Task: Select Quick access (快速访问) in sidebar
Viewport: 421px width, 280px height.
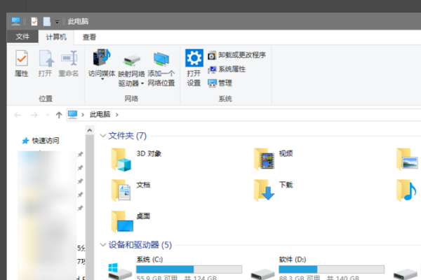Action: pos(41,141)
